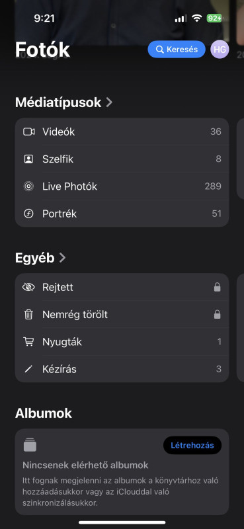Tap the video camera icon beside Videók
This screenshot has height=529, width=244.
(28, 132)
